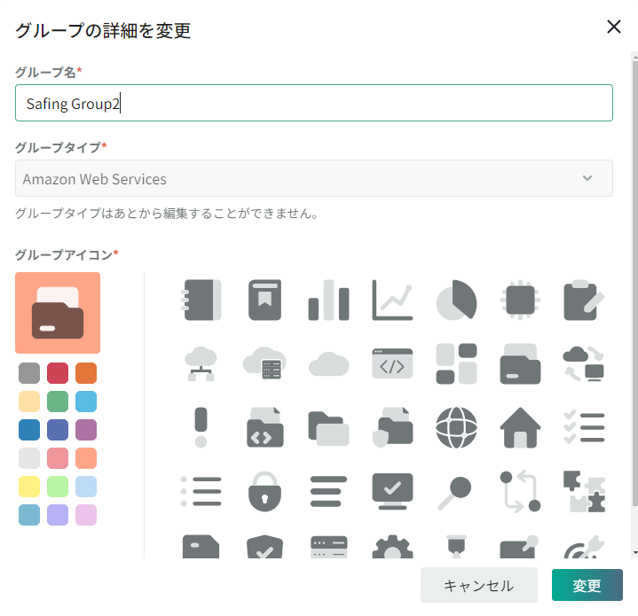The width and height of the screenshot is (638, 616).
Task: Select the code folder icon
Action: pos(265,427)
